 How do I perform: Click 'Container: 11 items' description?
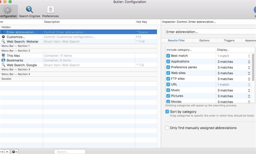click(58, 56)
